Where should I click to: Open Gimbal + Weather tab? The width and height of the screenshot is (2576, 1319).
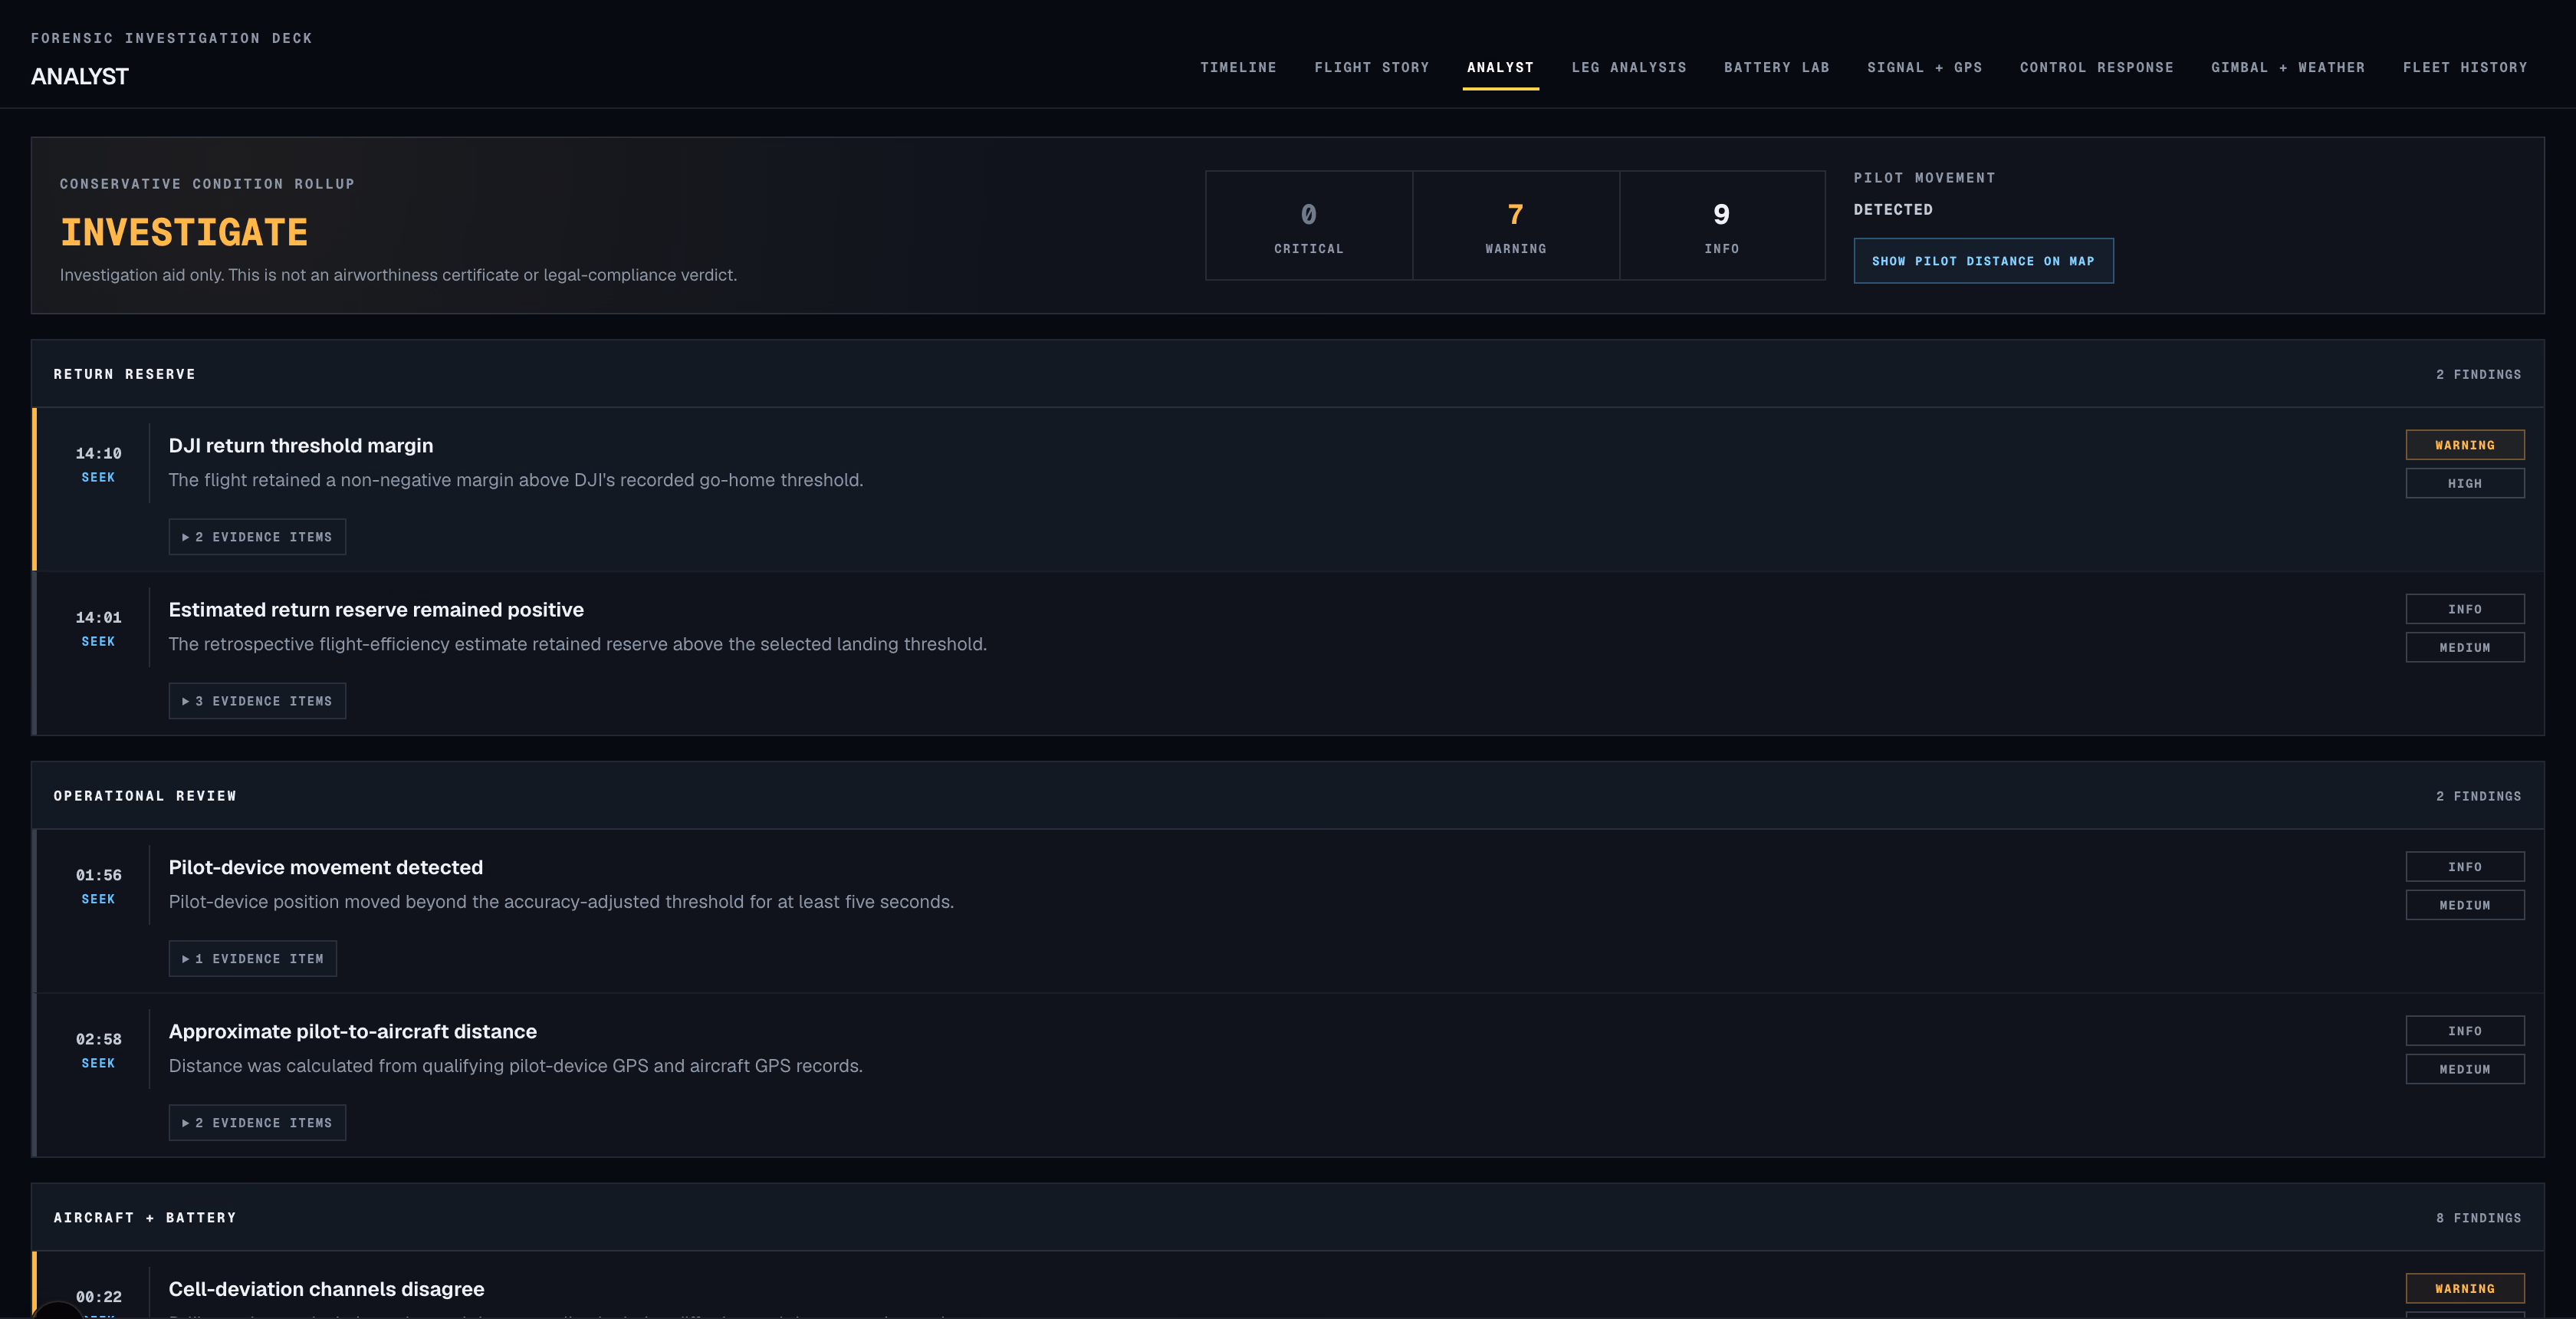coord(2288,67)
